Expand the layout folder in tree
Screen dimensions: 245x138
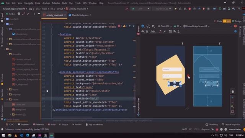(7, 89)
